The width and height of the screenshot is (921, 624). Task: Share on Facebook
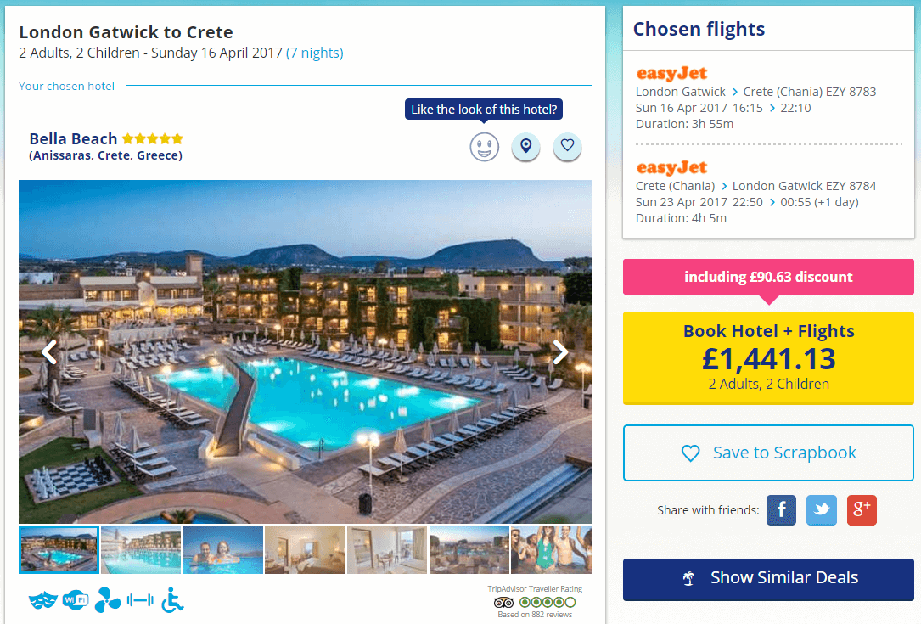781,509
